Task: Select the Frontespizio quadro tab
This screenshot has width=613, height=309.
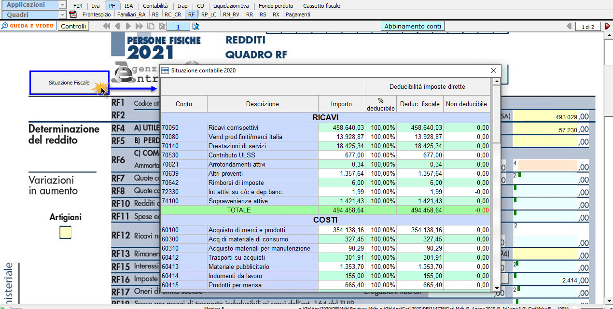Action: click(x=96, y=14)
